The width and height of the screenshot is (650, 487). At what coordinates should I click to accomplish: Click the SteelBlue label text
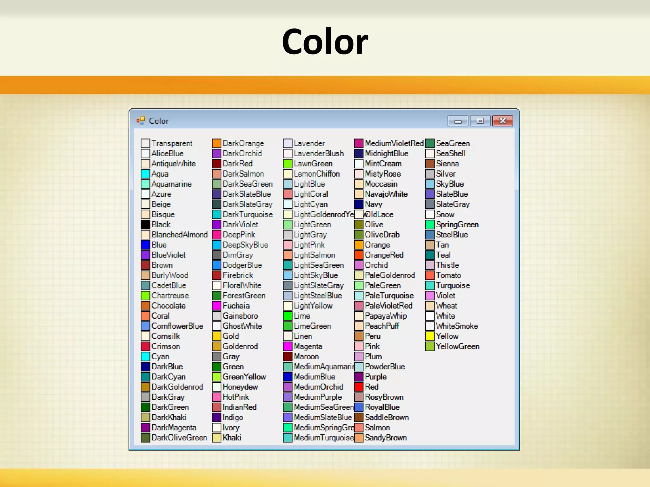(452, 235)
